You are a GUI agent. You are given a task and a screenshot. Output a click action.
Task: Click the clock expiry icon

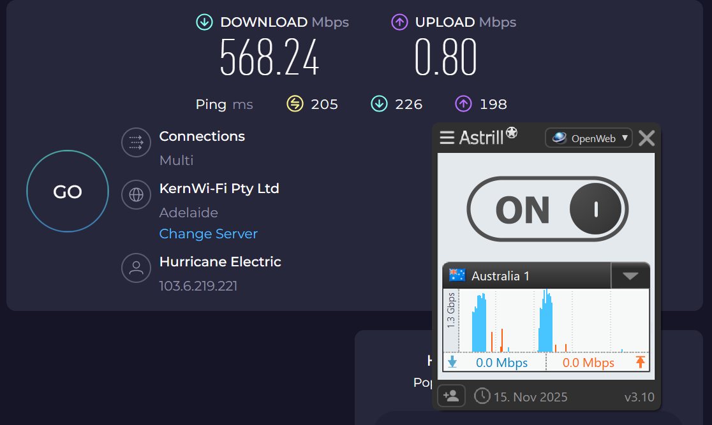[482, 396]
